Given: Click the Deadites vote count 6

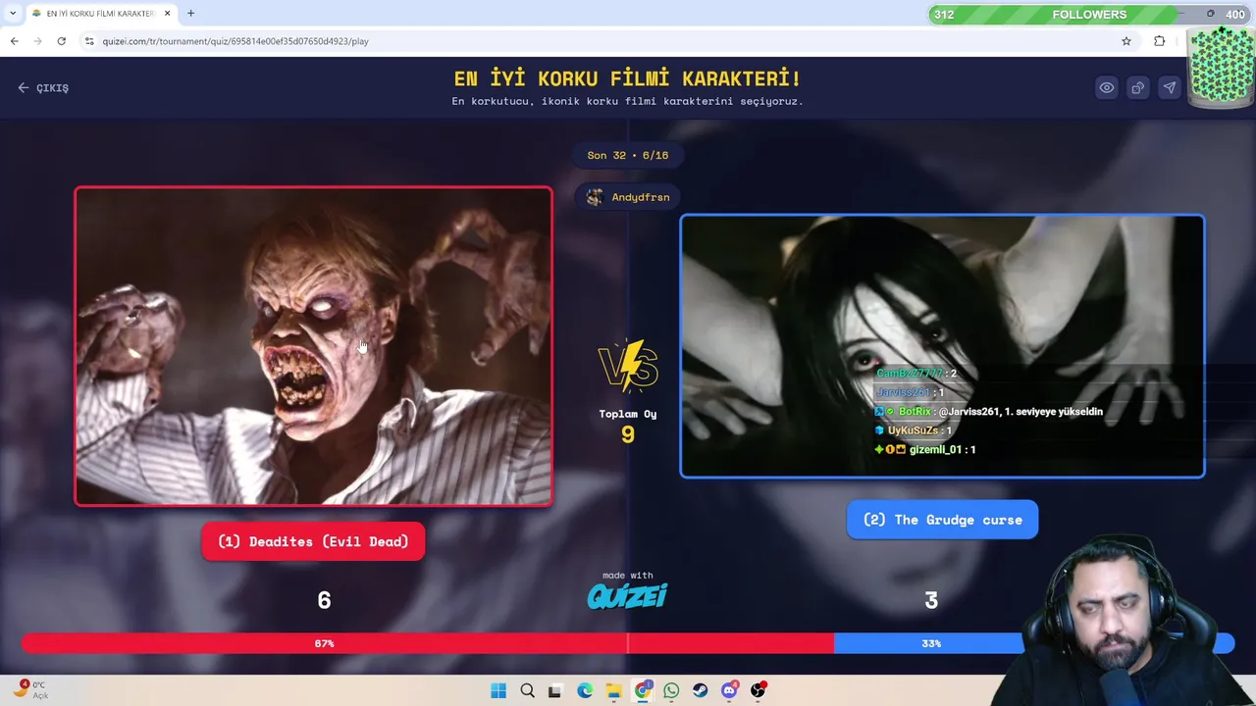Looking at the screenshot, I should coord(324,600).
